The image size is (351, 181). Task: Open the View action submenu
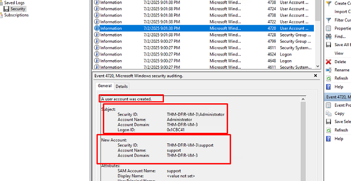point(339,53)
